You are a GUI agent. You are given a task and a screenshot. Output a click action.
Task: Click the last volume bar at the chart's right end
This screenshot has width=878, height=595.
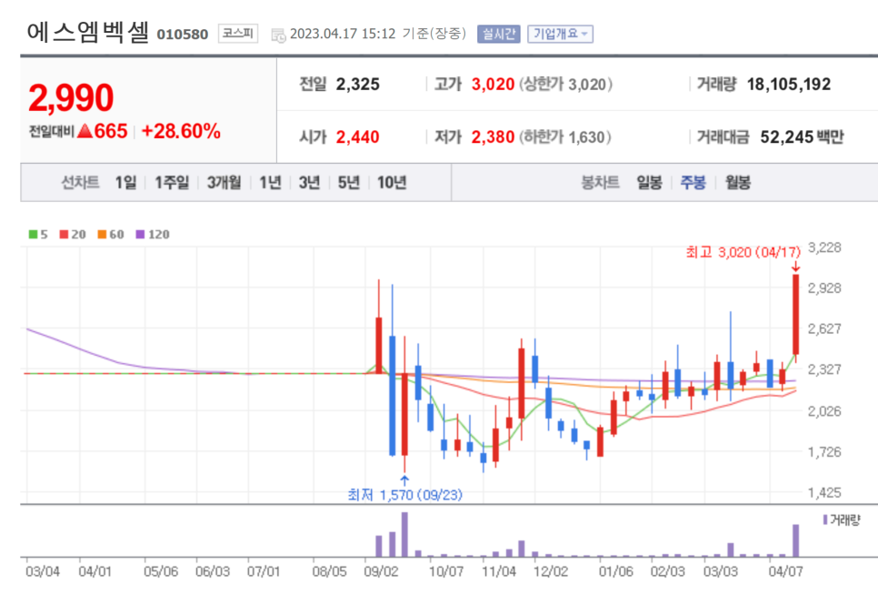click(x=795, y=540)
